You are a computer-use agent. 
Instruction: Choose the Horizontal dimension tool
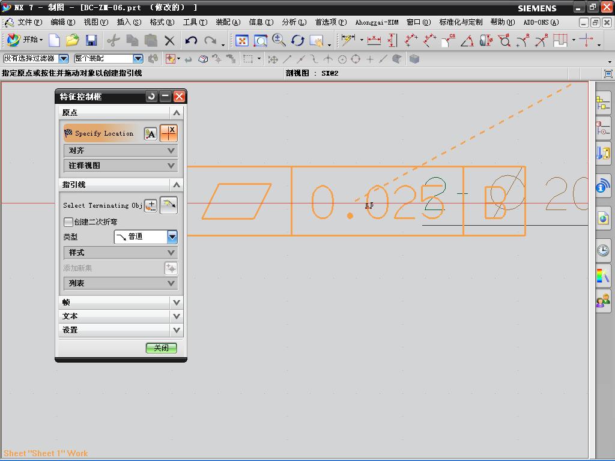(374, 40)
